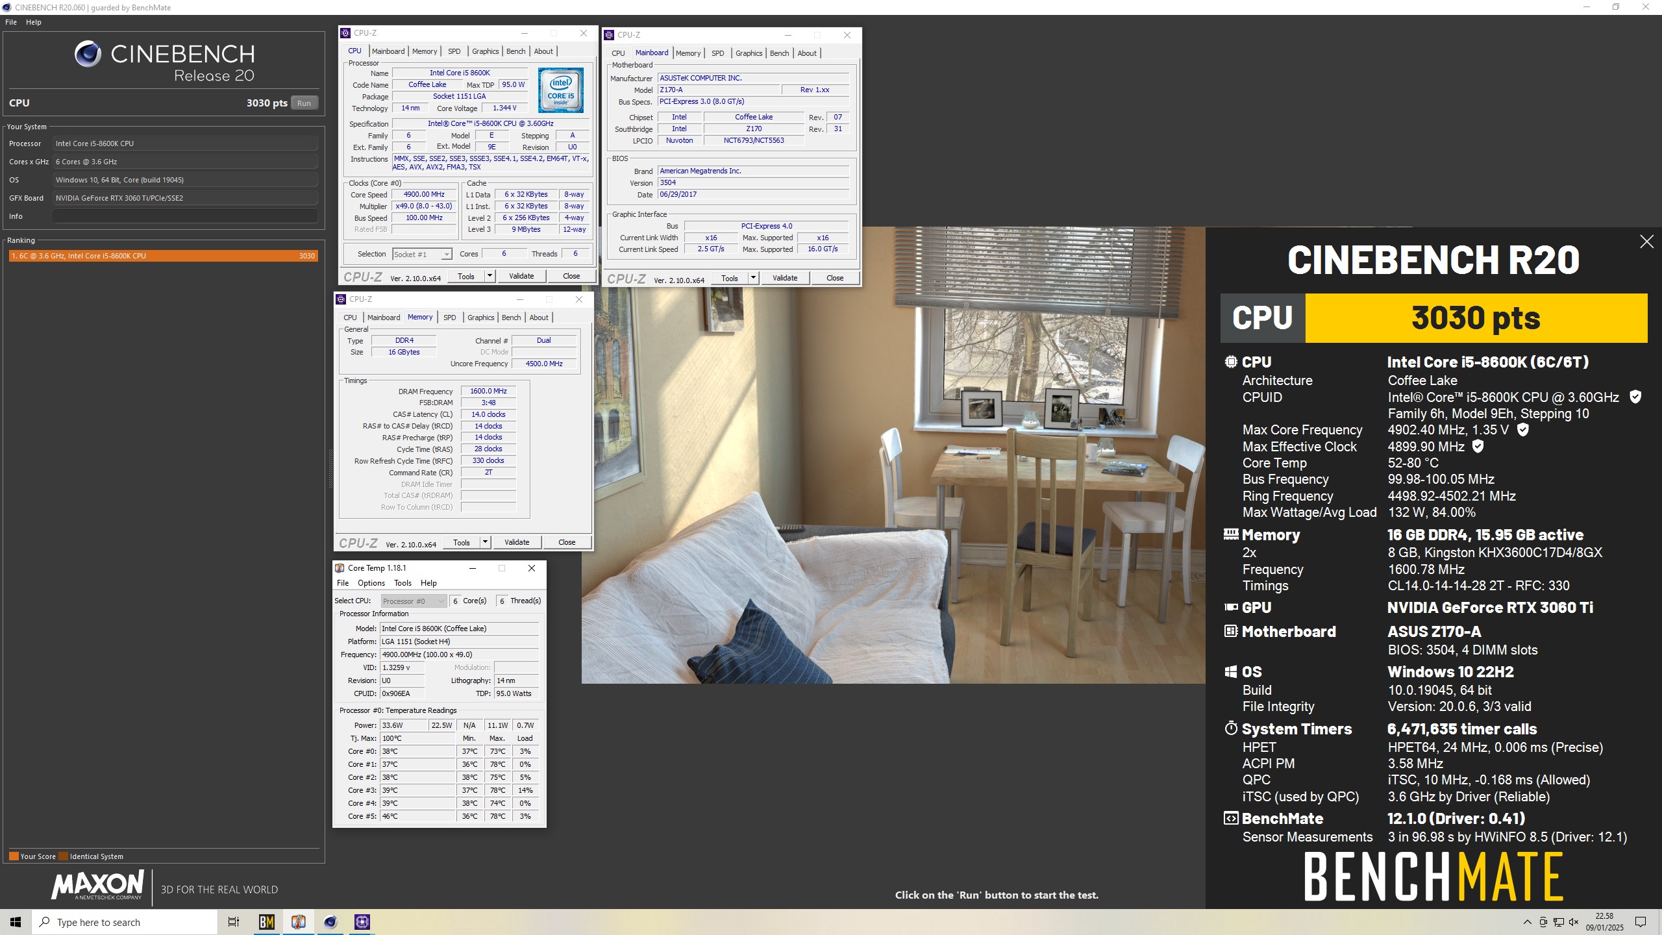Click Close button in CPU-Z Mainboard window

[835, 278]
